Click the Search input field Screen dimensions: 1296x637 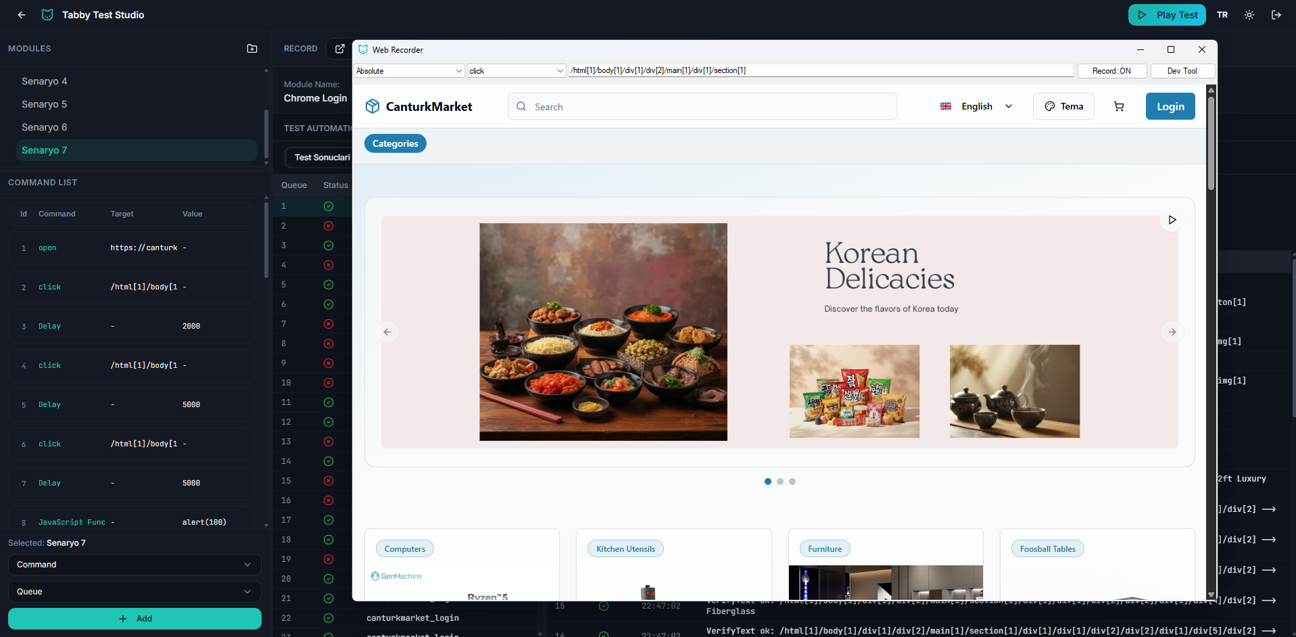pos(702,106)
